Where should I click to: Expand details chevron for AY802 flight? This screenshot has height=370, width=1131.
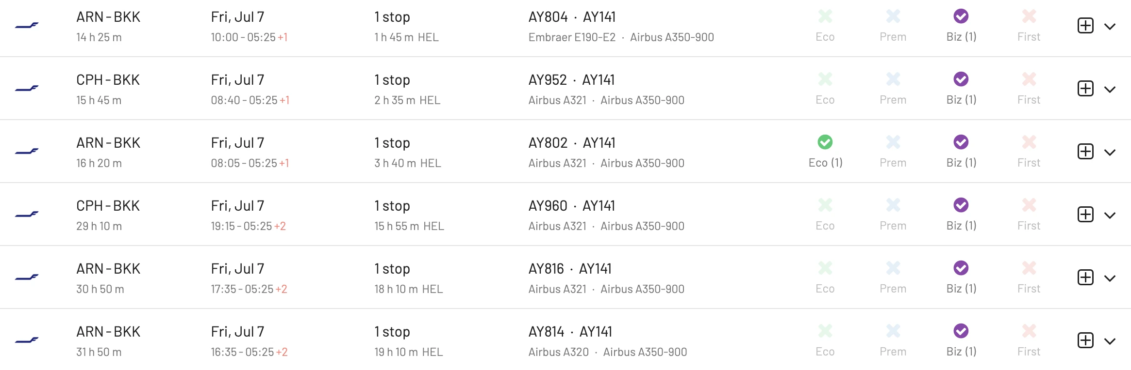point(1110,153)
